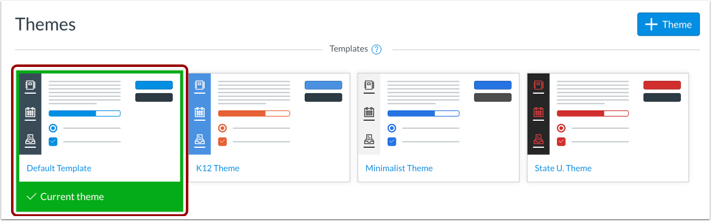Image resolution: width=711 pixels, height=221 pixels.
Task: Click the Themes page heading
Action: click(x=45, y=24)
